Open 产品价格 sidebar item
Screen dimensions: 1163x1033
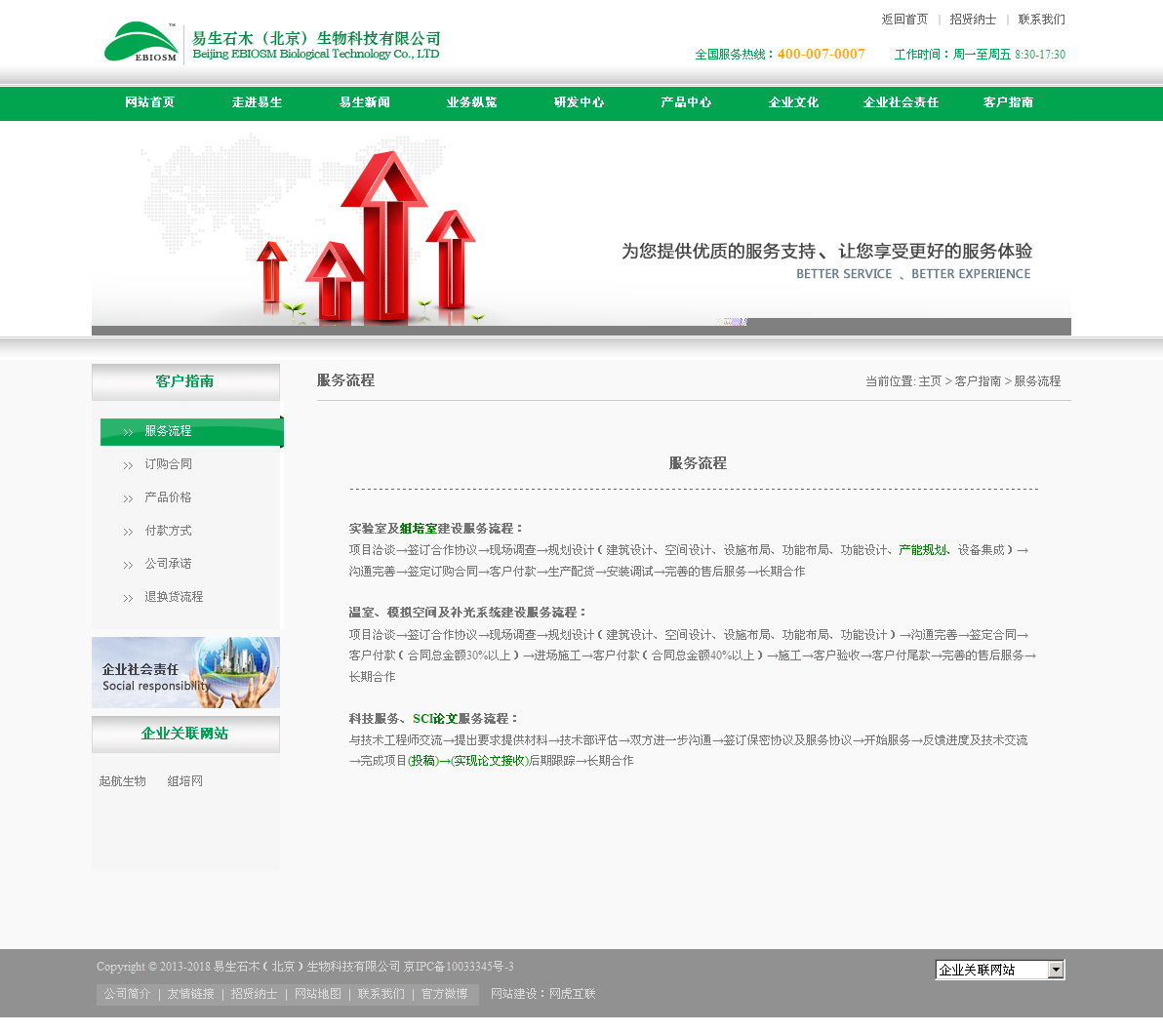coord(168,497)
